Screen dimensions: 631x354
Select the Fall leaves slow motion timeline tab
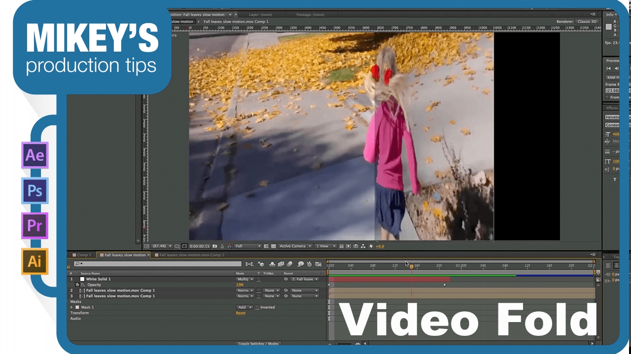[x=124, y=255]
